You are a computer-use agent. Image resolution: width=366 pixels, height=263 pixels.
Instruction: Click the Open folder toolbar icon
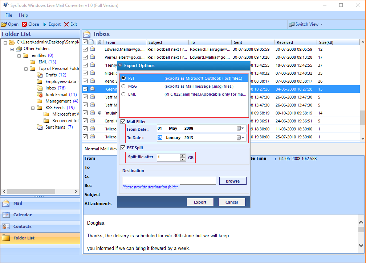pos(4,24)
